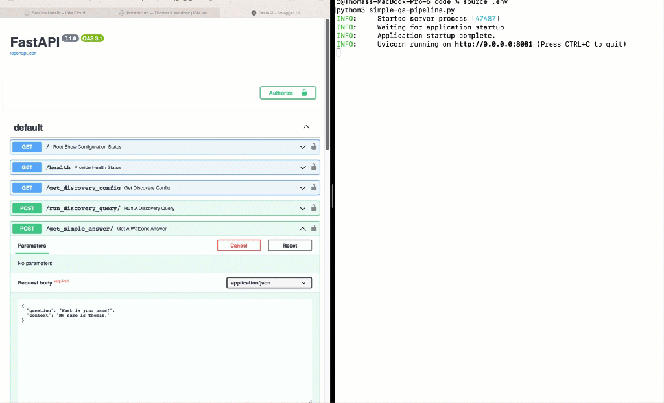Collapse the /get_simple_answer/ endpoint chevron
664x403 pixels.
pos(302,229)
